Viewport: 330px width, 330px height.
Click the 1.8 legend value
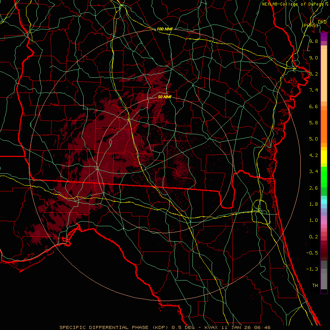click(313, 204)
